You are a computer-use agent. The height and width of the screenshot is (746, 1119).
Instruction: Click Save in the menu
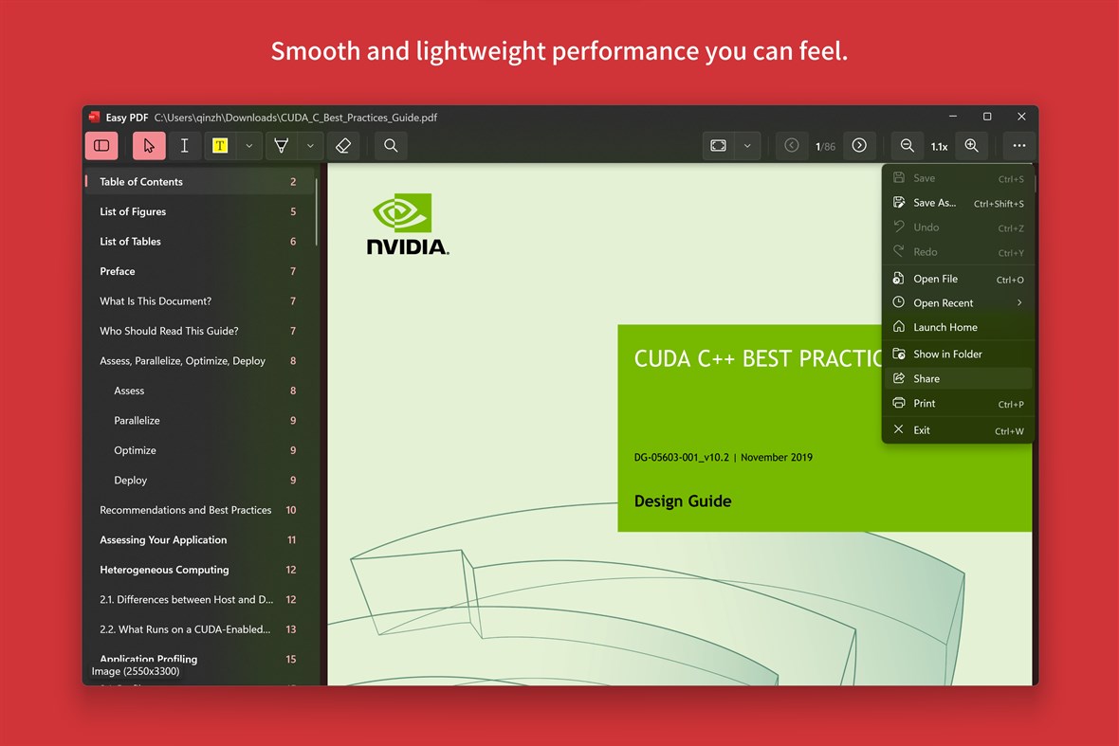958,178
